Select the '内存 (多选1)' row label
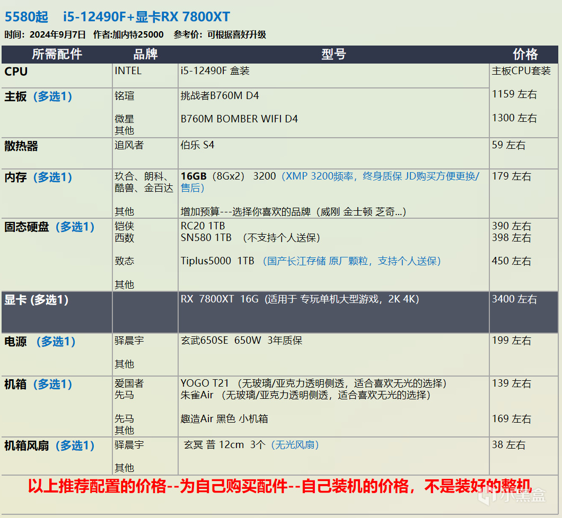Image resolution: width=562 pixels, height=518 pixels. 38,177
